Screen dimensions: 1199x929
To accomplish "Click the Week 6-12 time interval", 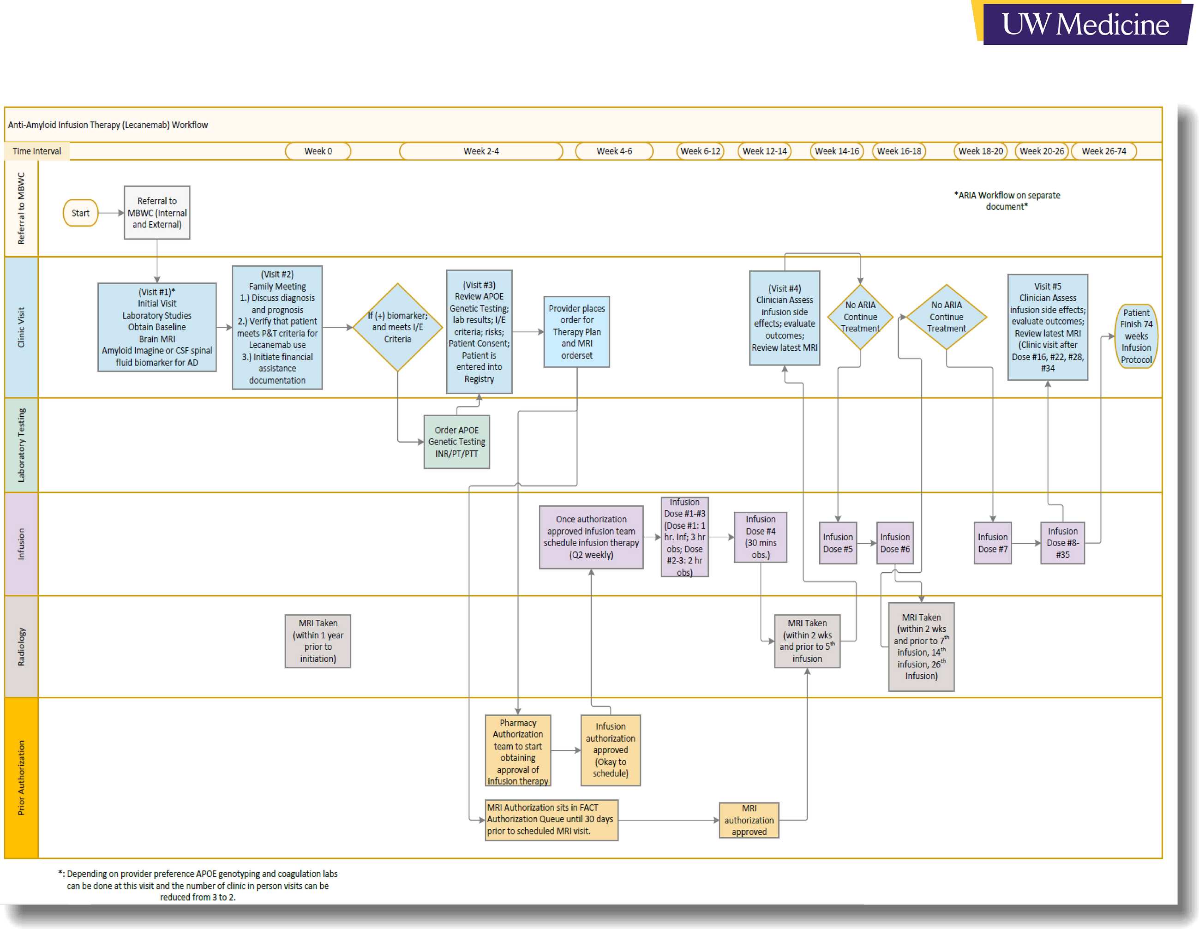I will tap(701, 151).
